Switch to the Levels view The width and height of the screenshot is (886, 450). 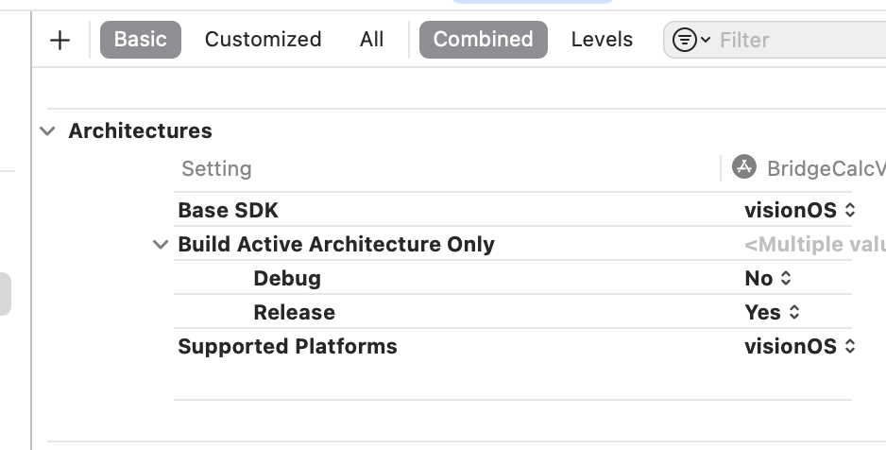point(602,40)
